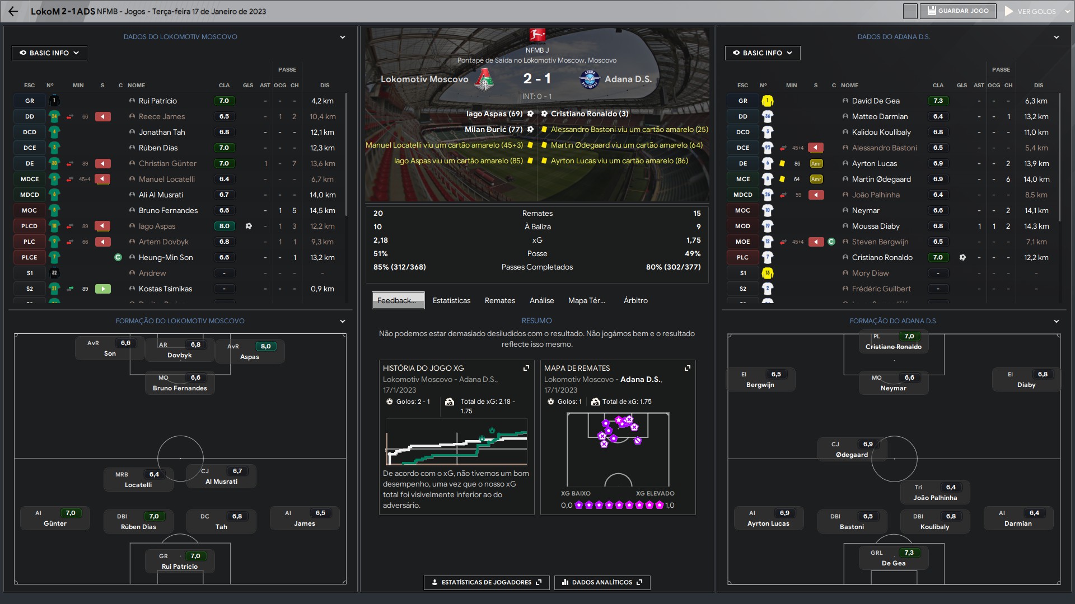Open the Lokomotiv Basic Info dropdown
Image resolution: width=1075 pixels, height=604 pixels.
click(x=49, y=53)
